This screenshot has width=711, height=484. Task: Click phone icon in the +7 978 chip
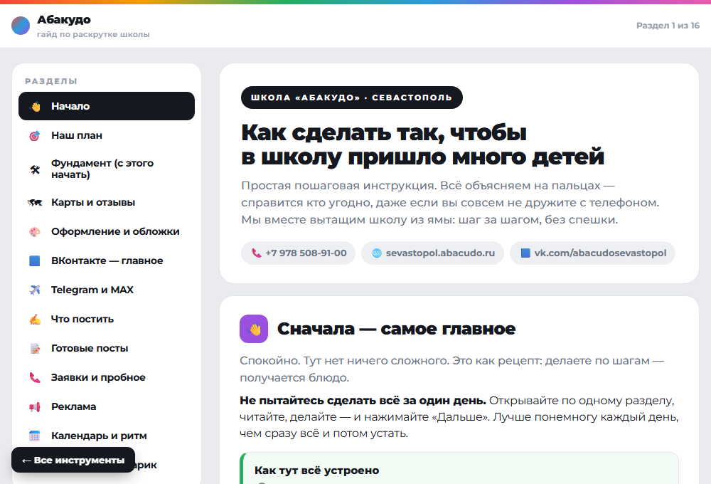click(x=257, y=253)
